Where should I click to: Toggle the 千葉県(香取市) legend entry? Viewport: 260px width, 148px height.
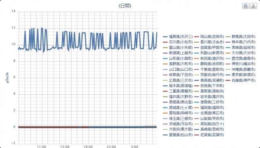[209, 70]
